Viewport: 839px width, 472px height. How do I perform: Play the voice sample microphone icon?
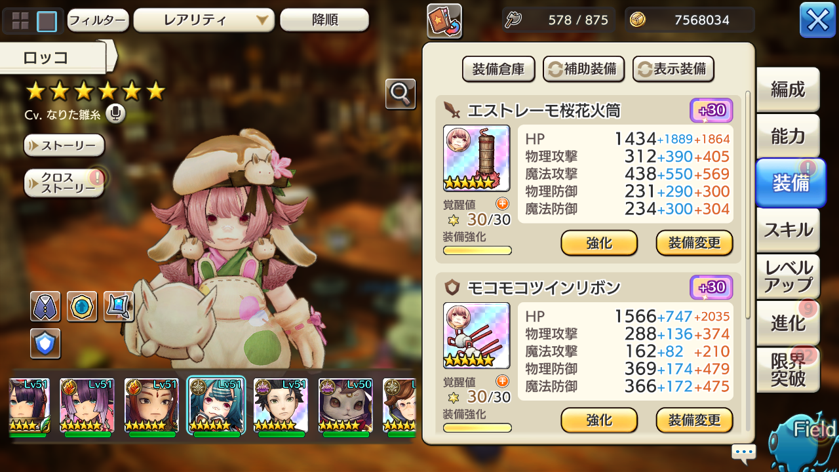(115, 114)
